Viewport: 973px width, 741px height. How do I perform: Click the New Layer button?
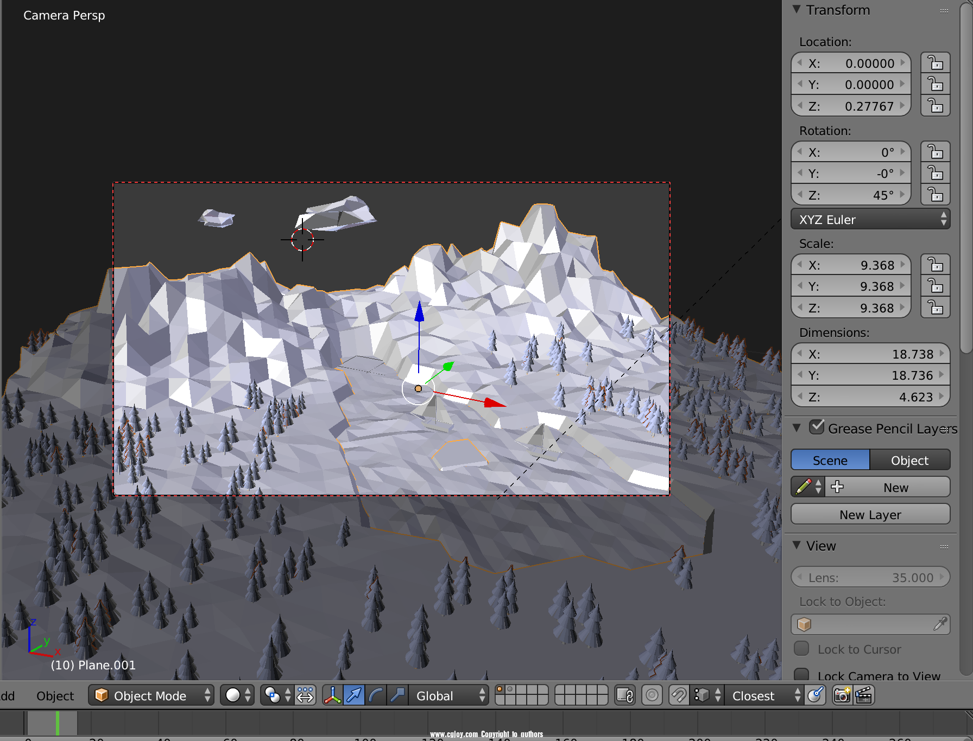[x=870, y=514]
